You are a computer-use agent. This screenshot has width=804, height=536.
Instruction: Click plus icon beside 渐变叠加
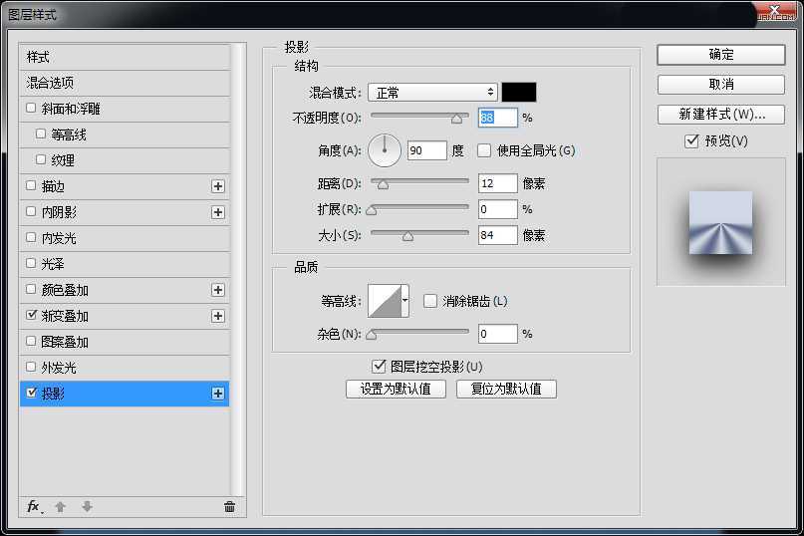pos(218,316)
